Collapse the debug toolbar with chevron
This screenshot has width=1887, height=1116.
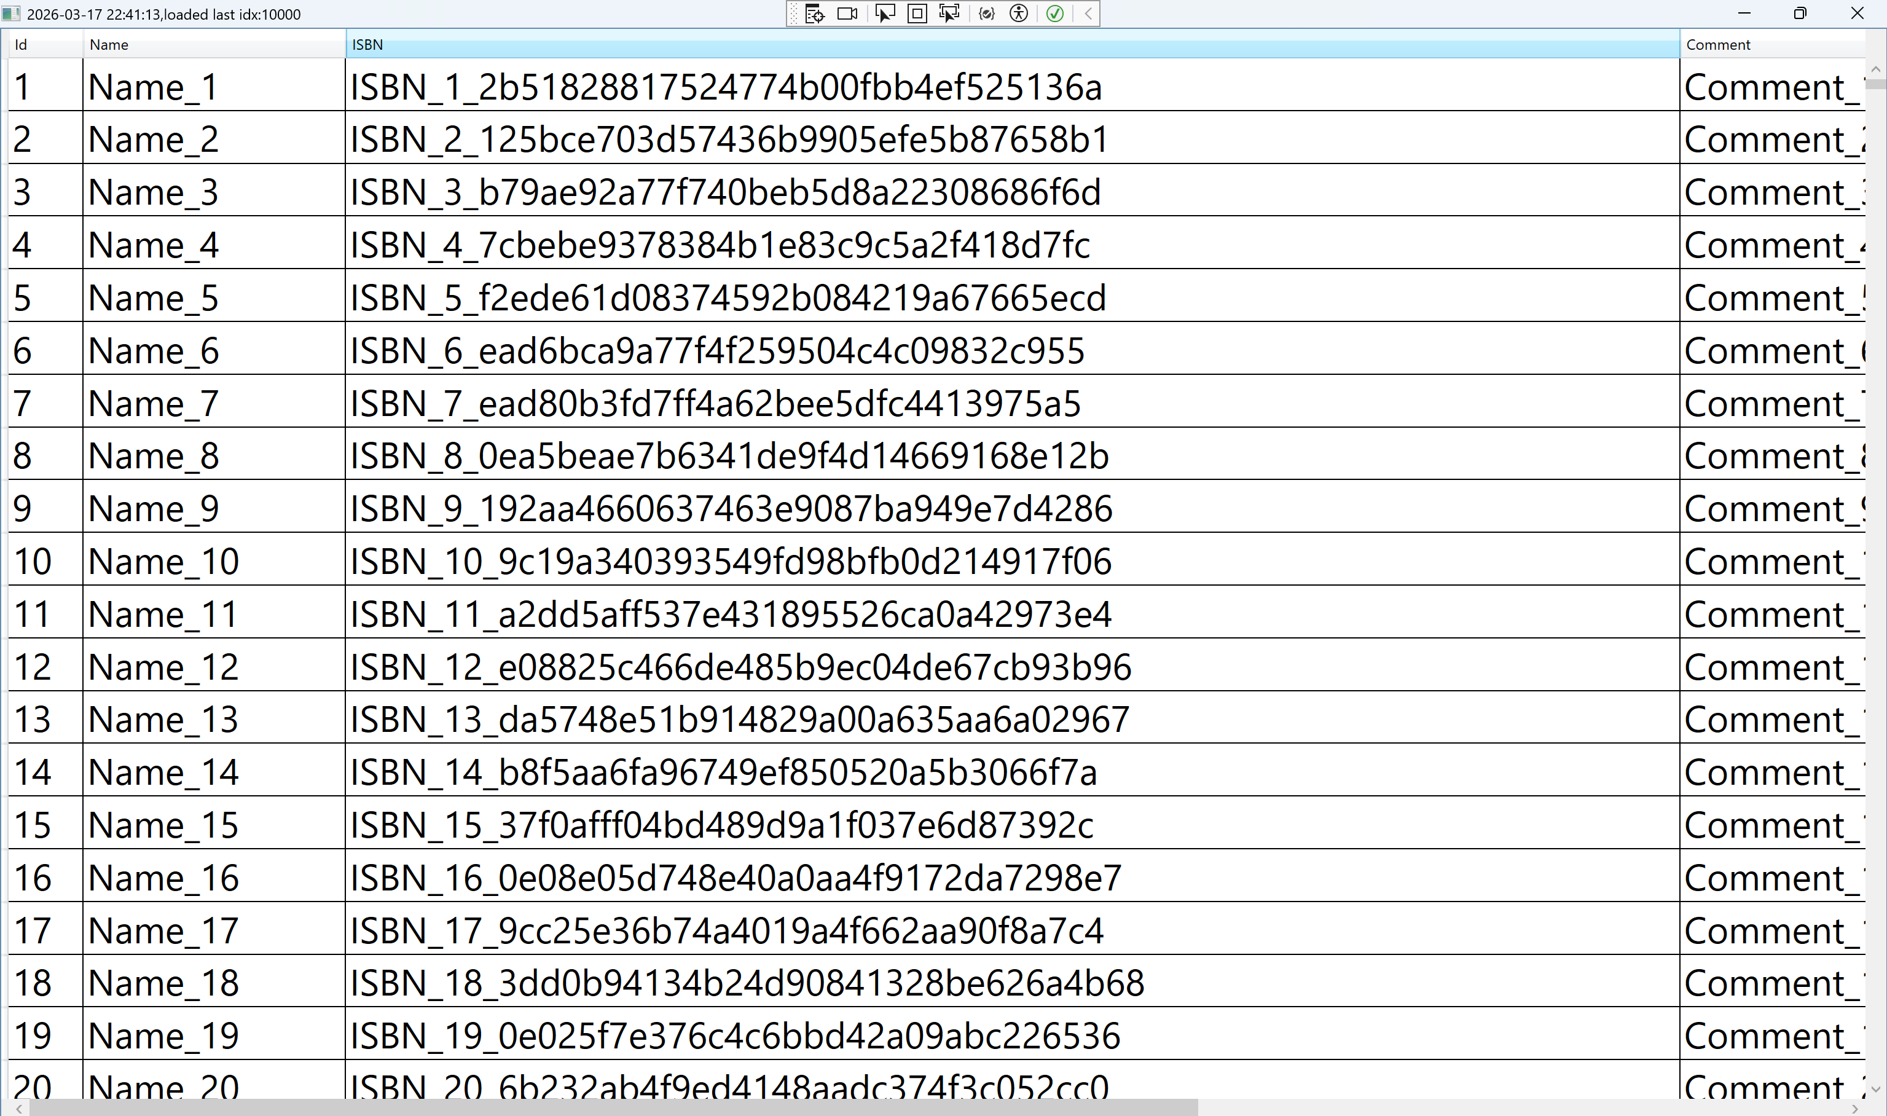pos(1088,14)
